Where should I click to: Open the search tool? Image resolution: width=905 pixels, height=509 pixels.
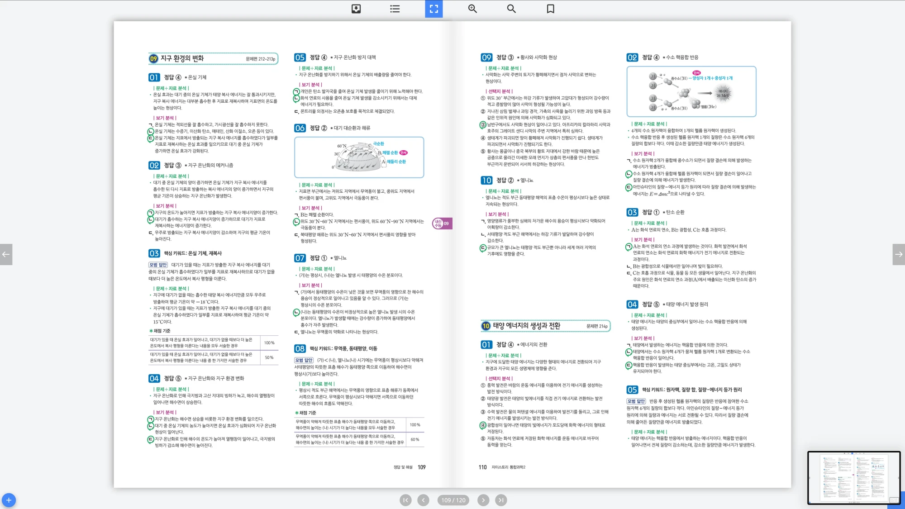[x=511, y=9]
